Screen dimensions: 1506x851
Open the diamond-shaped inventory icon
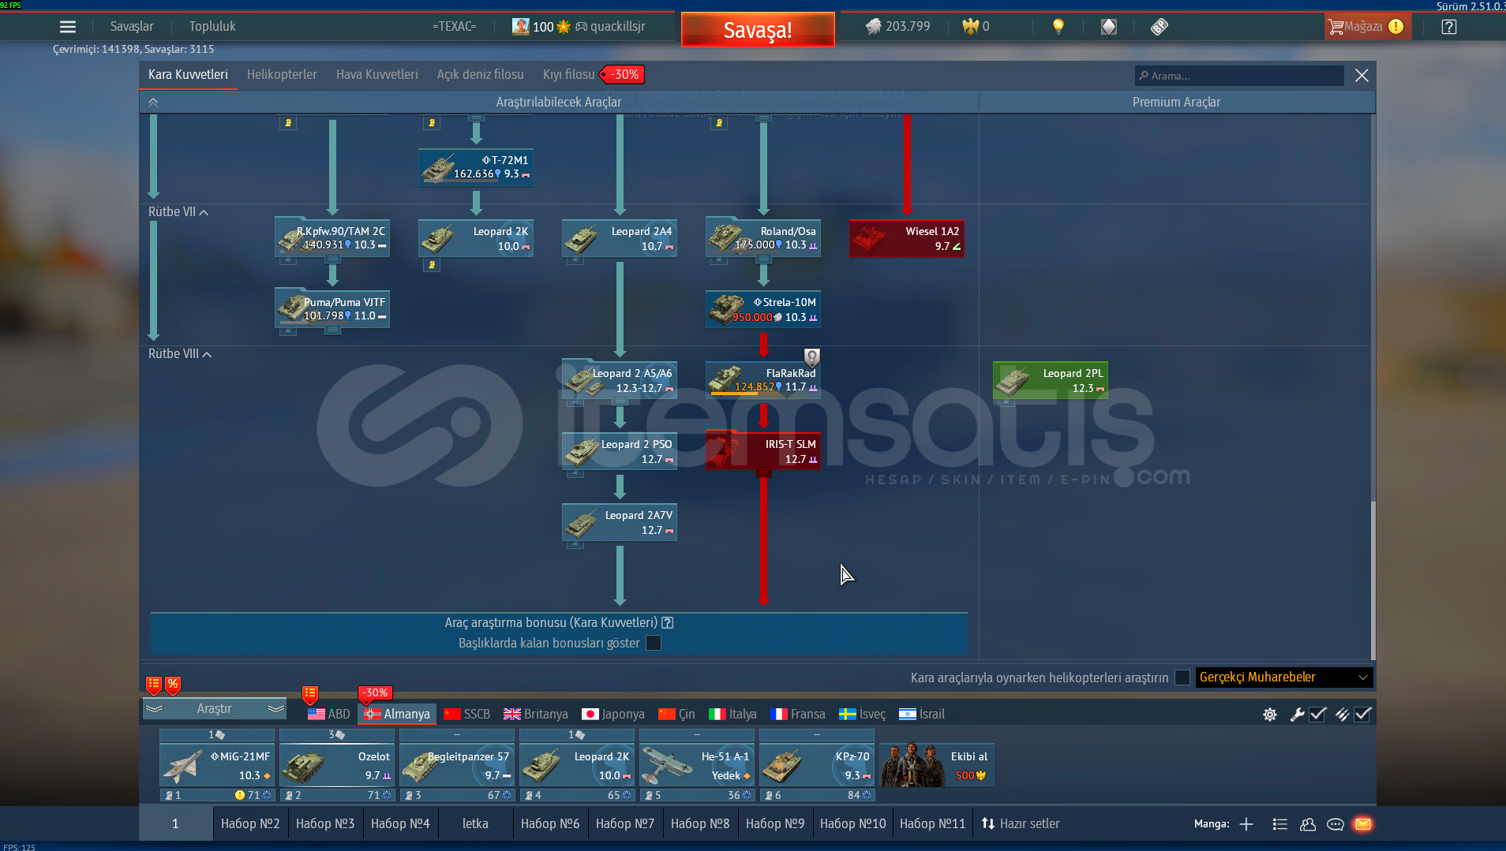coord(1109,27)
